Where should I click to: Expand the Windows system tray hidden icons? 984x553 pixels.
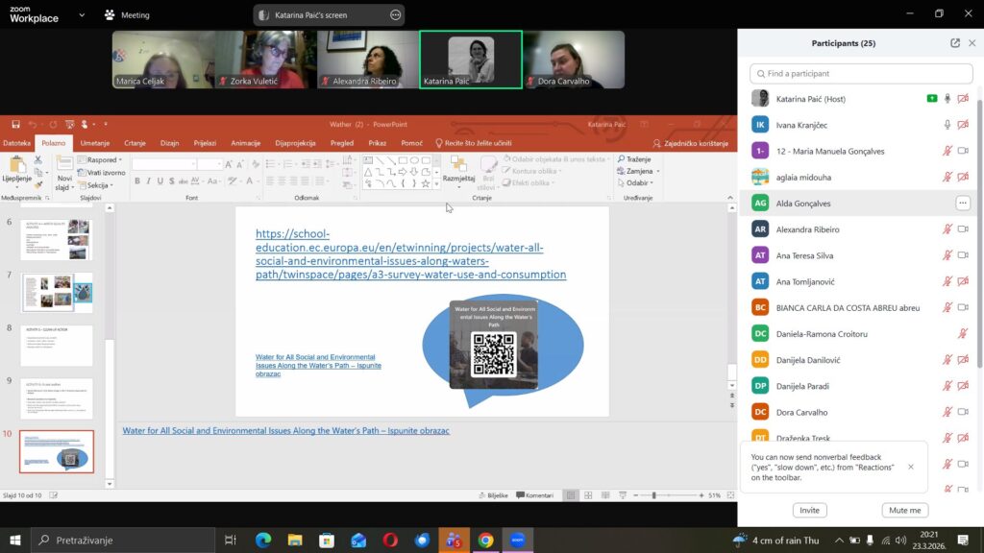coord(839,541)
